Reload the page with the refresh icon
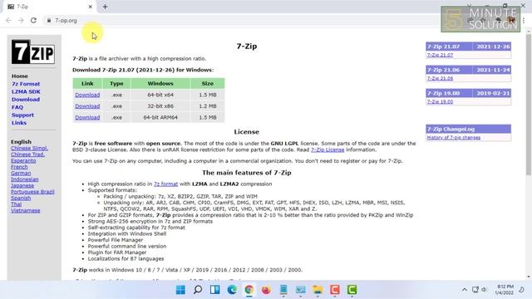 pyautogui.click(x=33, y=20)
